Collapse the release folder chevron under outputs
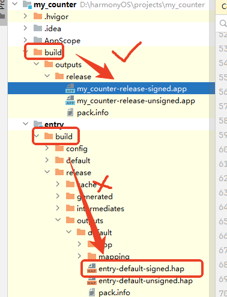Viewport: 227px width, 297px height. [47, 76]
